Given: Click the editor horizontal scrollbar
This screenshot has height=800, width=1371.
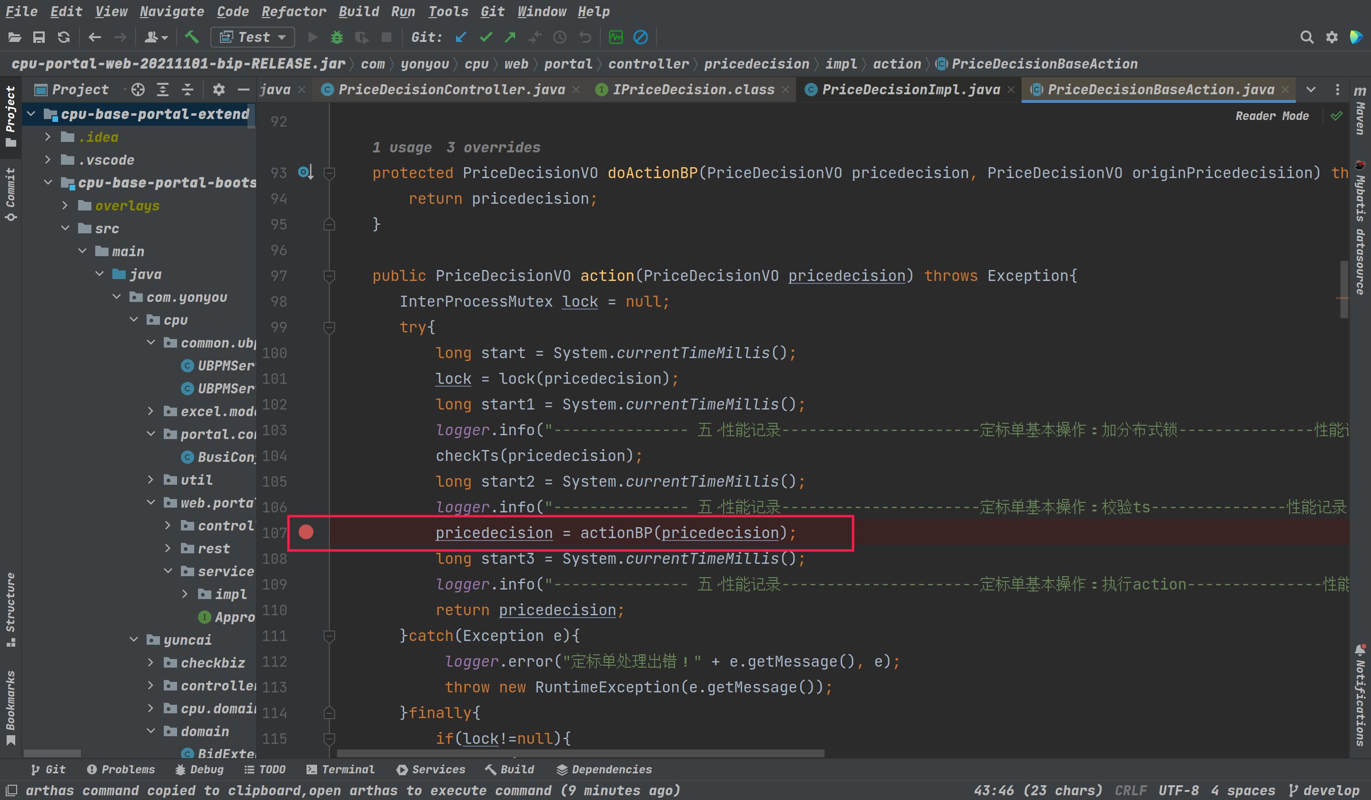Looking at the screenshot, I should [580, 754].
